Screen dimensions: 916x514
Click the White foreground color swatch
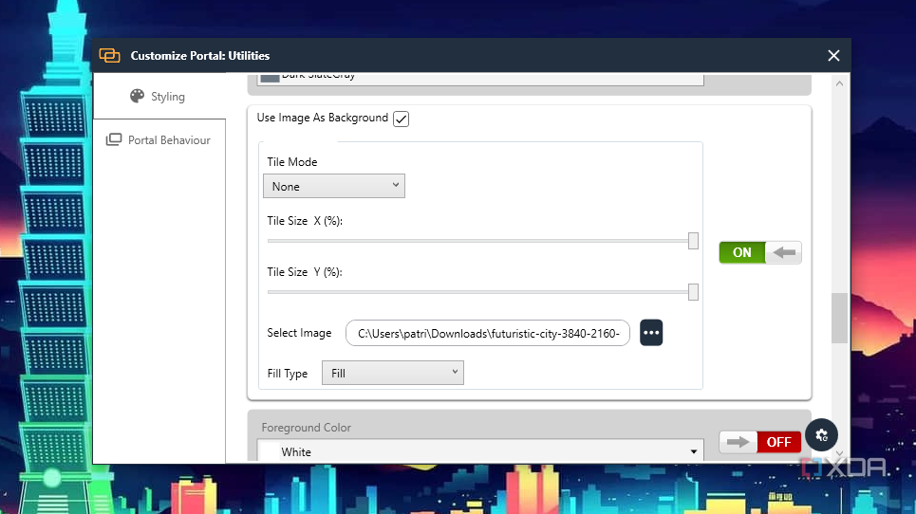tap(271, 452)
